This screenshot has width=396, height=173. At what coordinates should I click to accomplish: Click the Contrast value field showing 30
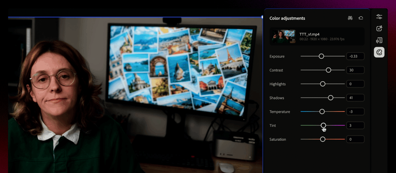pos(355,70)
